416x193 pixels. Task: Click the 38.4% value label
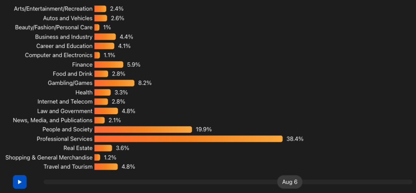(x=295, y=139)
